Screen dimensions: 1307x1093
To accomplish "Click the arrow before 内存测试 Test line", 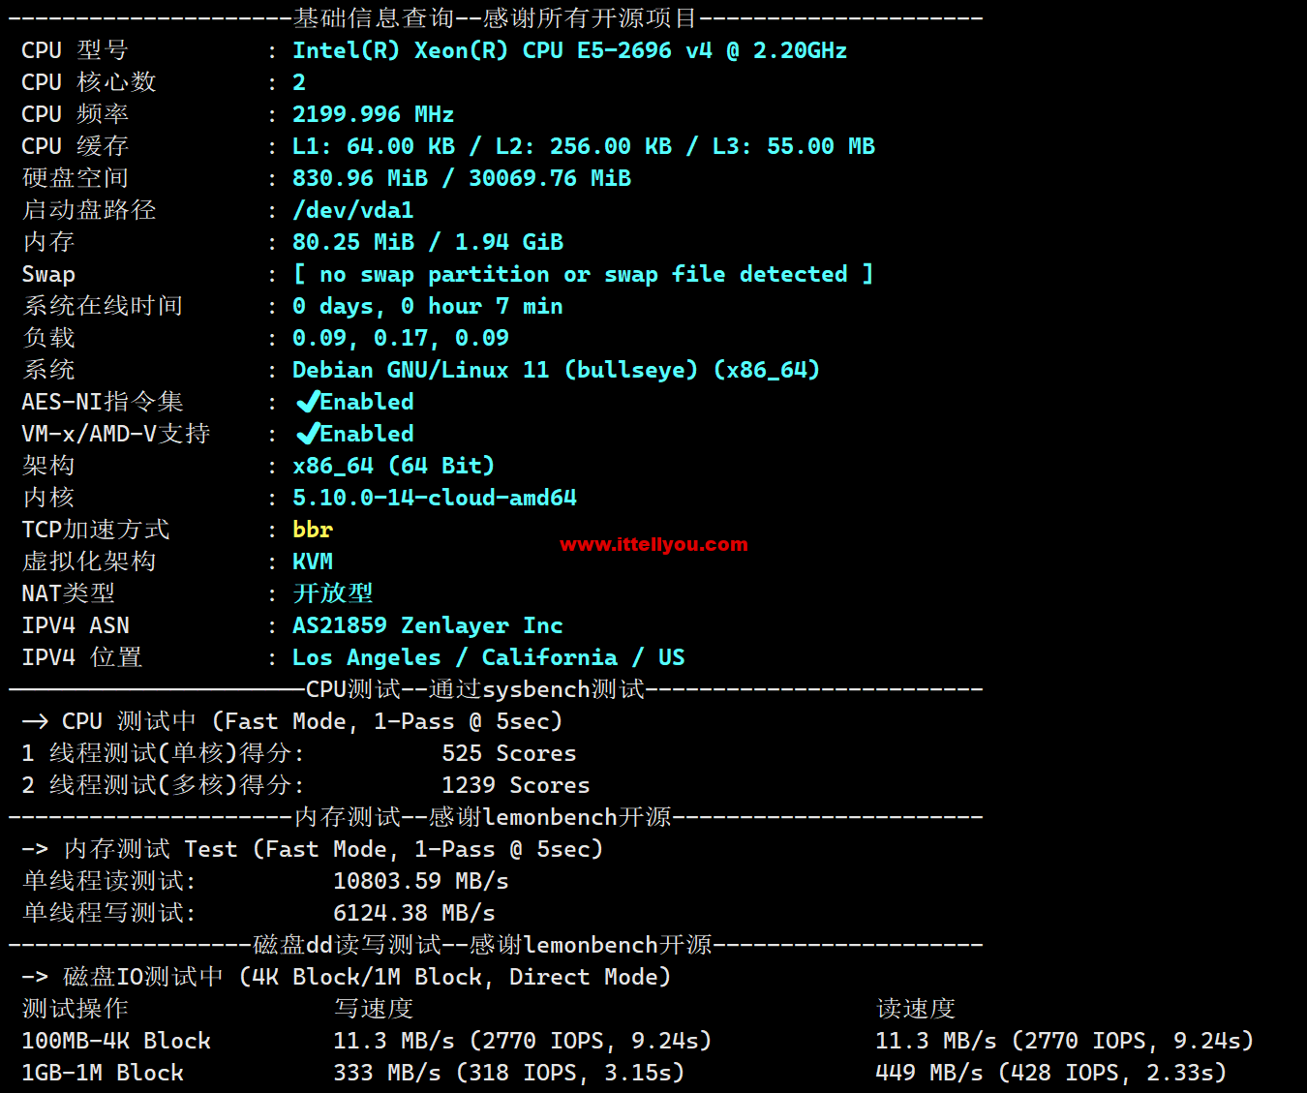I will point(35,849).
